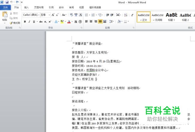Click the Character Border A icon

(80, 15)
